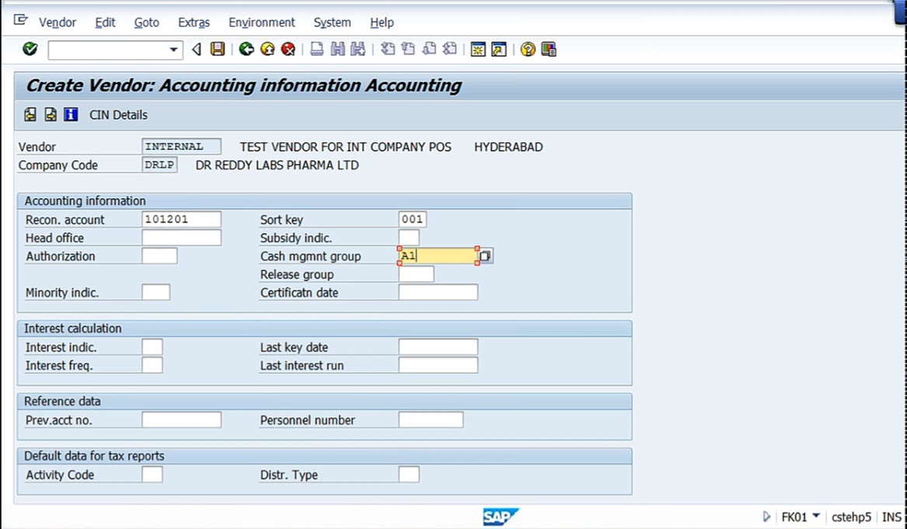Screen dimensions: 907x529
Task: Click the Recon. account field 101201
Action: 181,219
